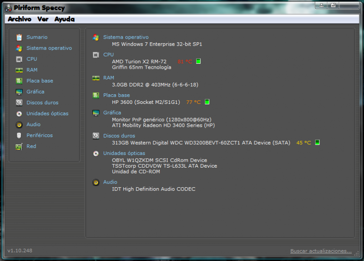Image resolution: width=364 pixels, height=261 pixels.
Task: Click the Monitor PnP genérico text
Action: point(162,120)
